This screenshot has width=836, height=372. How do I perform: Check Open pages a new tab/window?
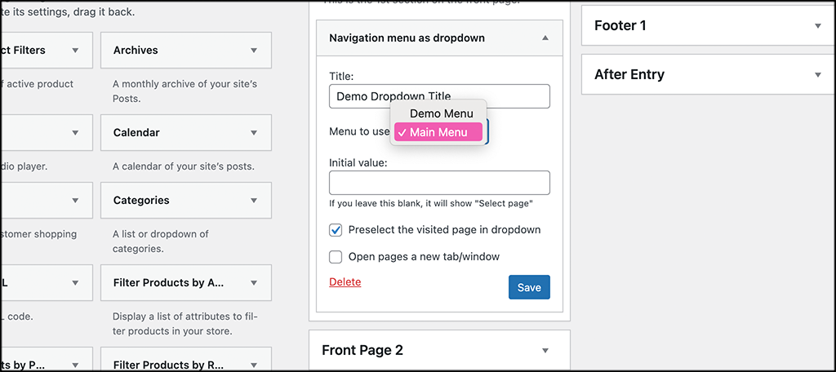point(336,257)
